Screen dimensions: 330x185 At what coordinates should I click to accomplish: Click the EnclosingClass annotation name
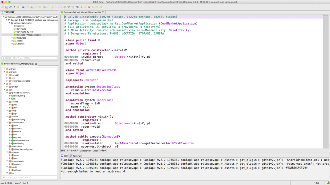tap(108, 87)
